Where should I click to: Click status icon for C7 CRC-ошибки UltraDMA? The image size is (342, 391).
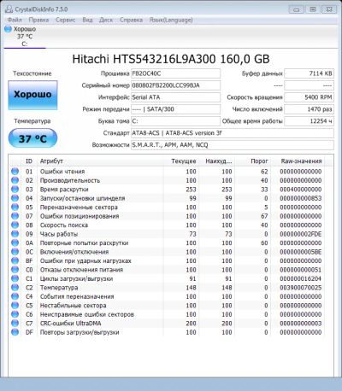15,324
